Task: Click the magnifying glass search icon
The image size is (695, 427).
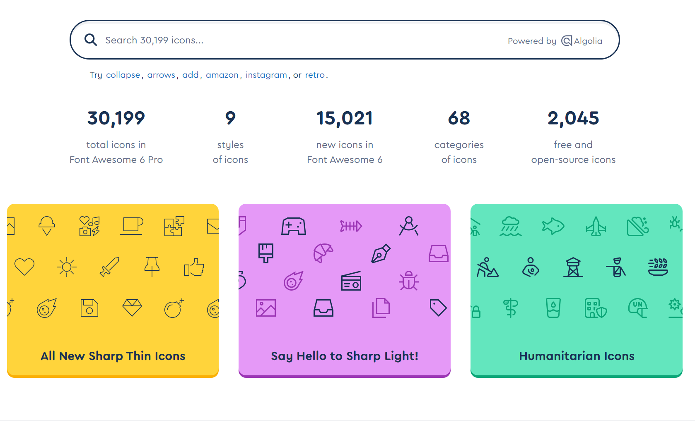Action: (91, 40)
